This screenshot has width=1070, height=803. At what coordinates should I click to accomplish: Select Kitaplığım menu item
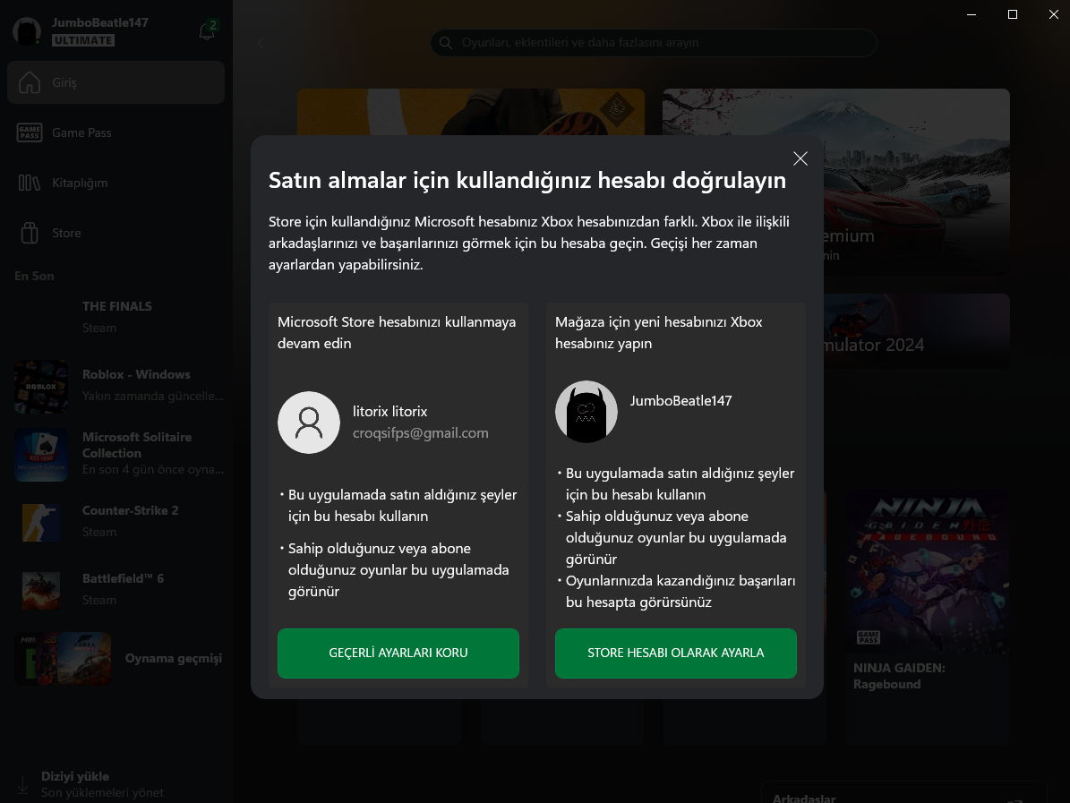[x=116, y=183]
